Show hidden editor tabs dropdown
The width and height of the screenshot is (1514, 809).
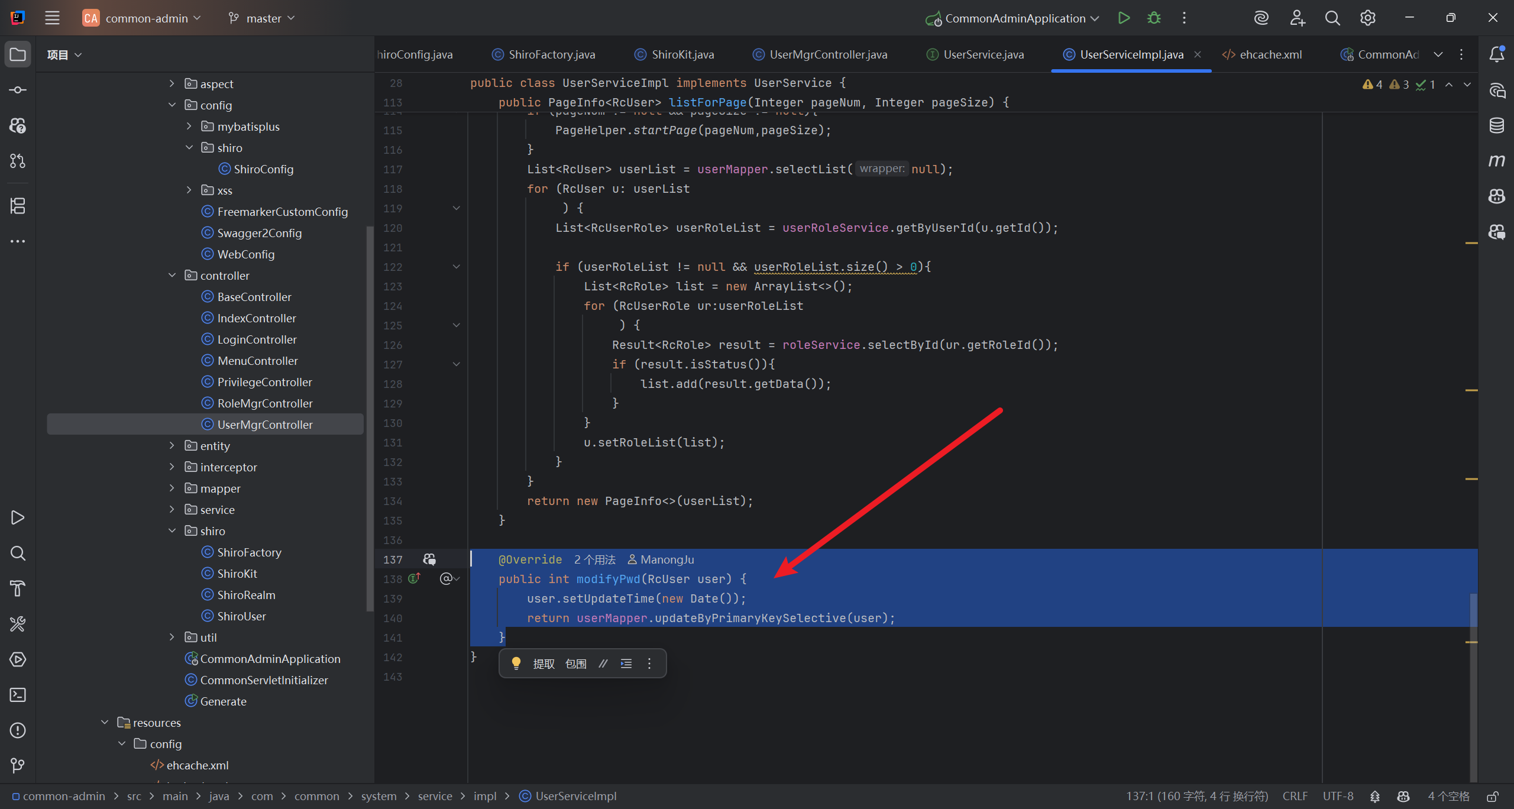click(x=1438, y=54)
